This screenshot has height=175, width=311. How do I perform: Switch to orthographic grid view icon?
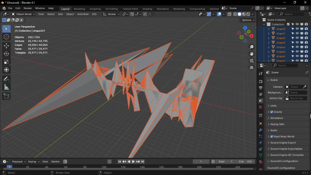tap(252, 67)
